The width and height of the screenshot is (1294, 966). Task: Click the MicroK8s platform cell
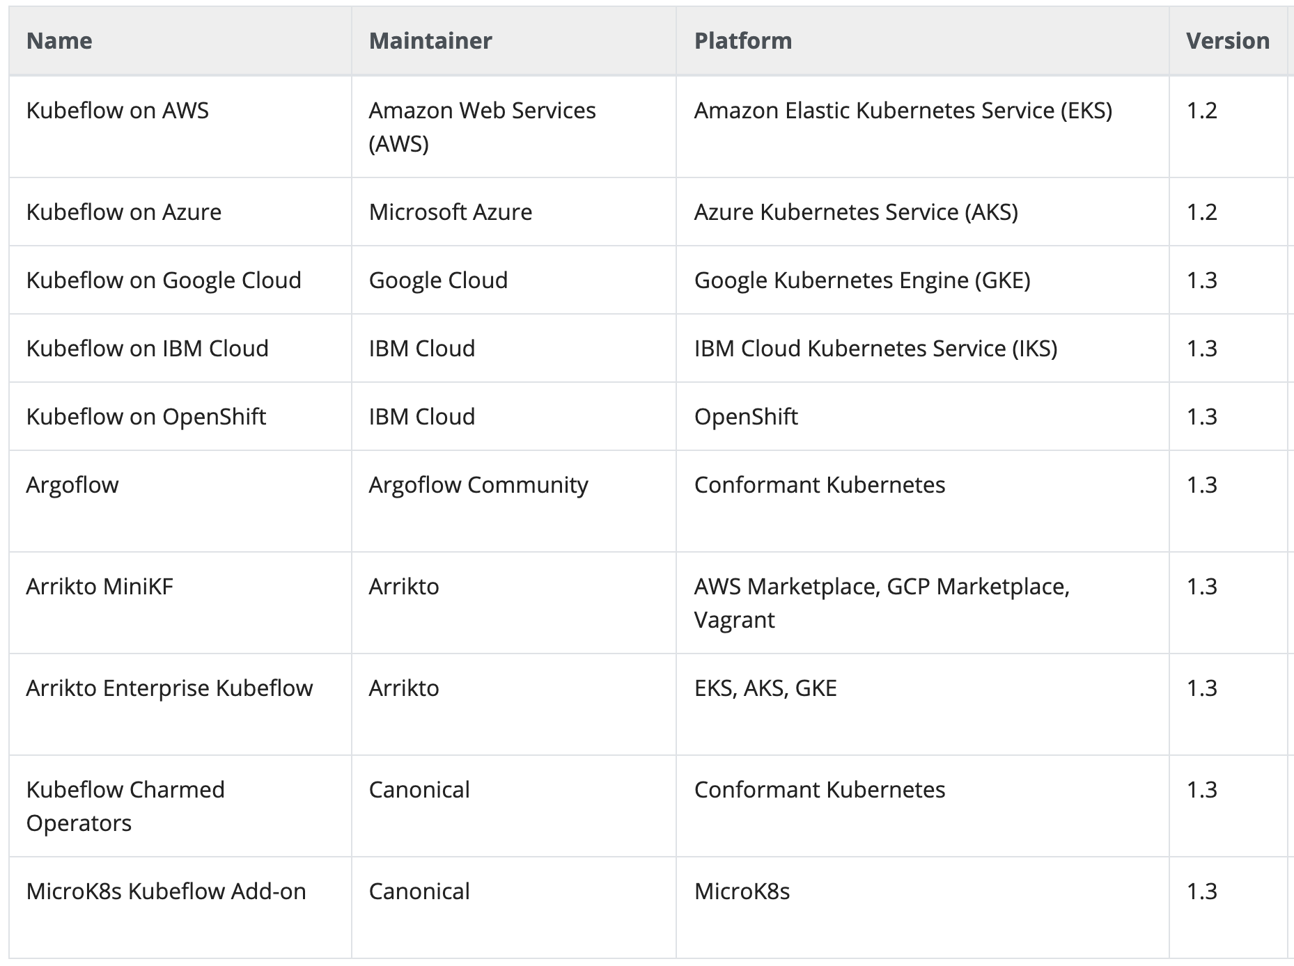pyautogui.click(x=923, y=908)
